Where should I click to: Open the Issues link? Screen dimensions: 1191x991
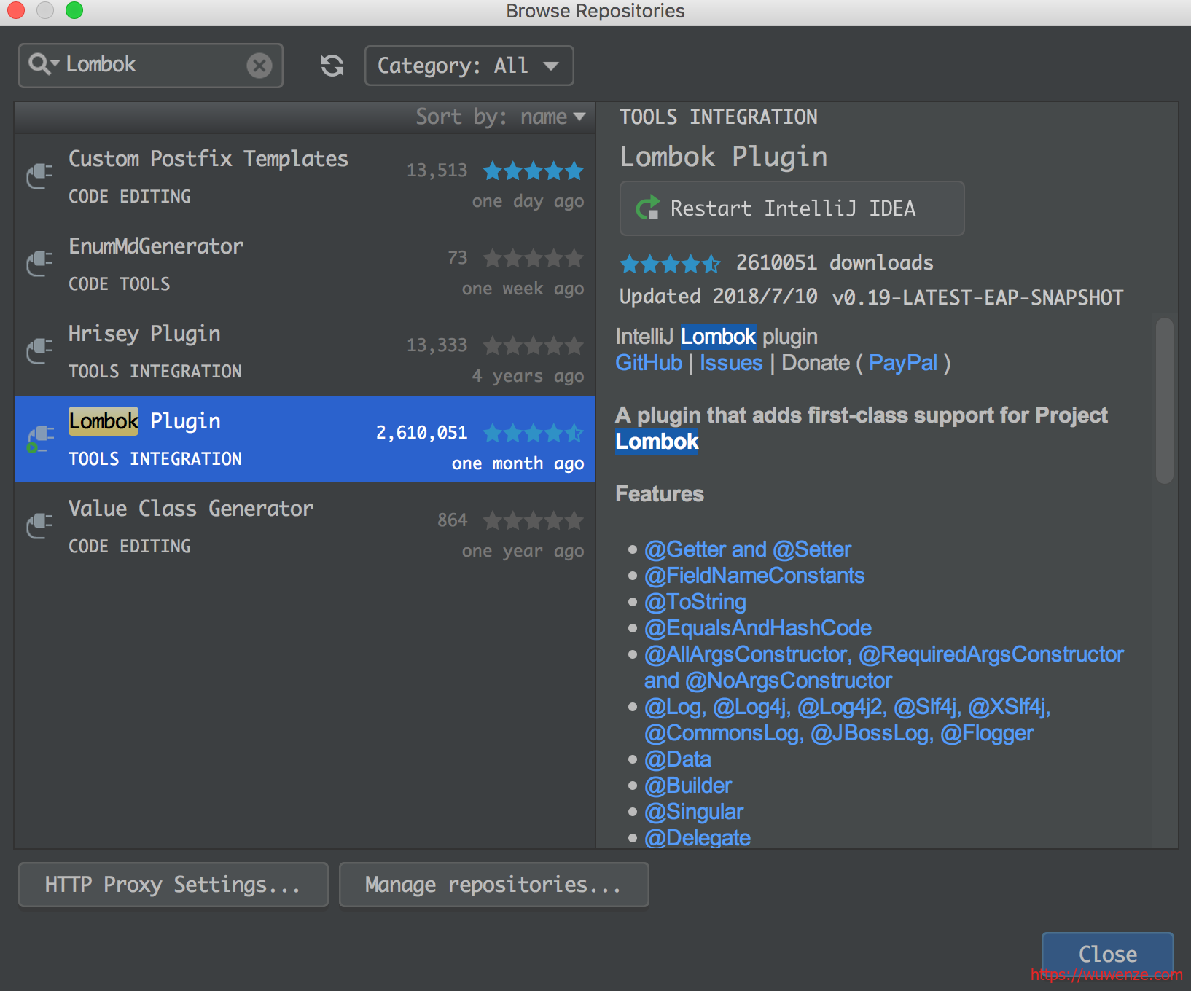coord(731,363)
